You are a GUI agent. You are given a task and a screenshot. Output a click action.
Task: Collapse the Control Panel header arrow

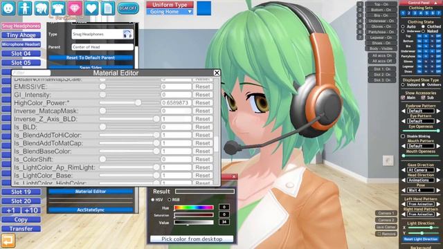pos(435,3)
